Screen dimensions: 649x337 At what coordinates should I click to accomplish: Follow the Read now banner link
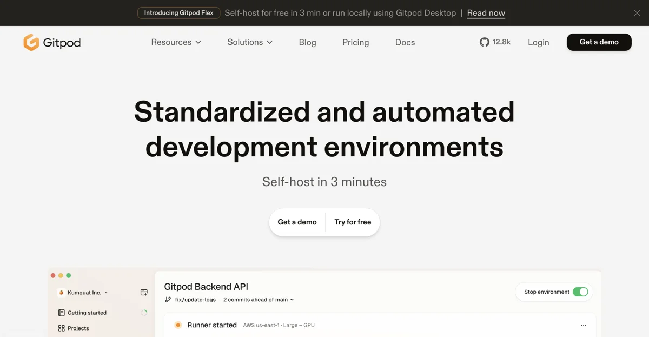486,13
